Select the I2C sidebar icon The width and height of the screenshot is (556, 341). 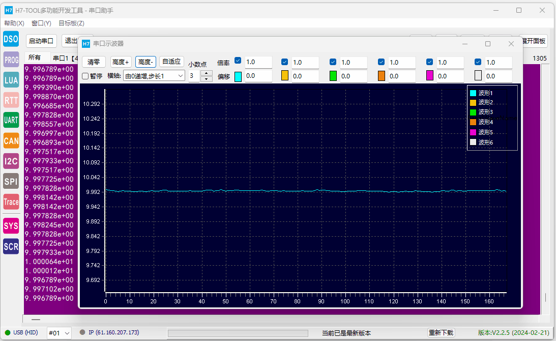click(x=11, y=161)
